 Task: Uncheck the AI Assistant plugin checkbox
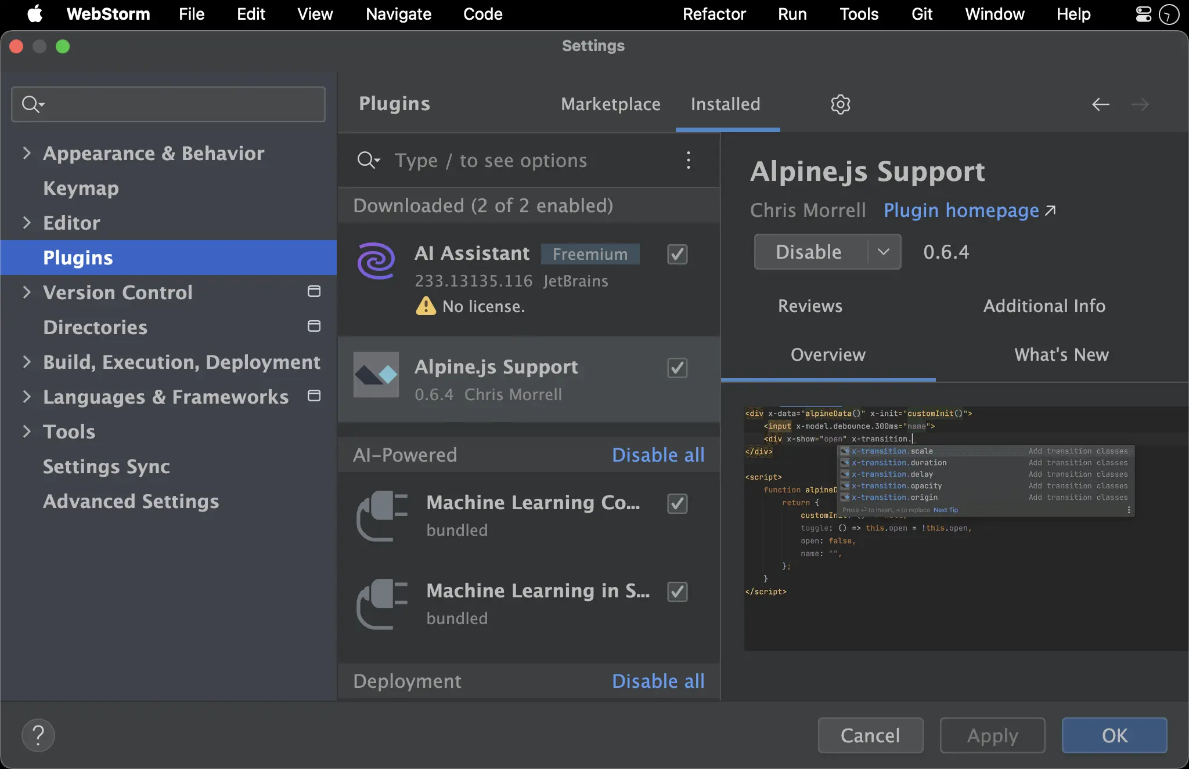click(678, 254)
